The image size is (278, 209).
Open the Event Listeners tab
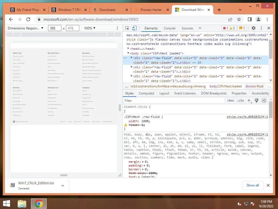(x=185, y=93)
